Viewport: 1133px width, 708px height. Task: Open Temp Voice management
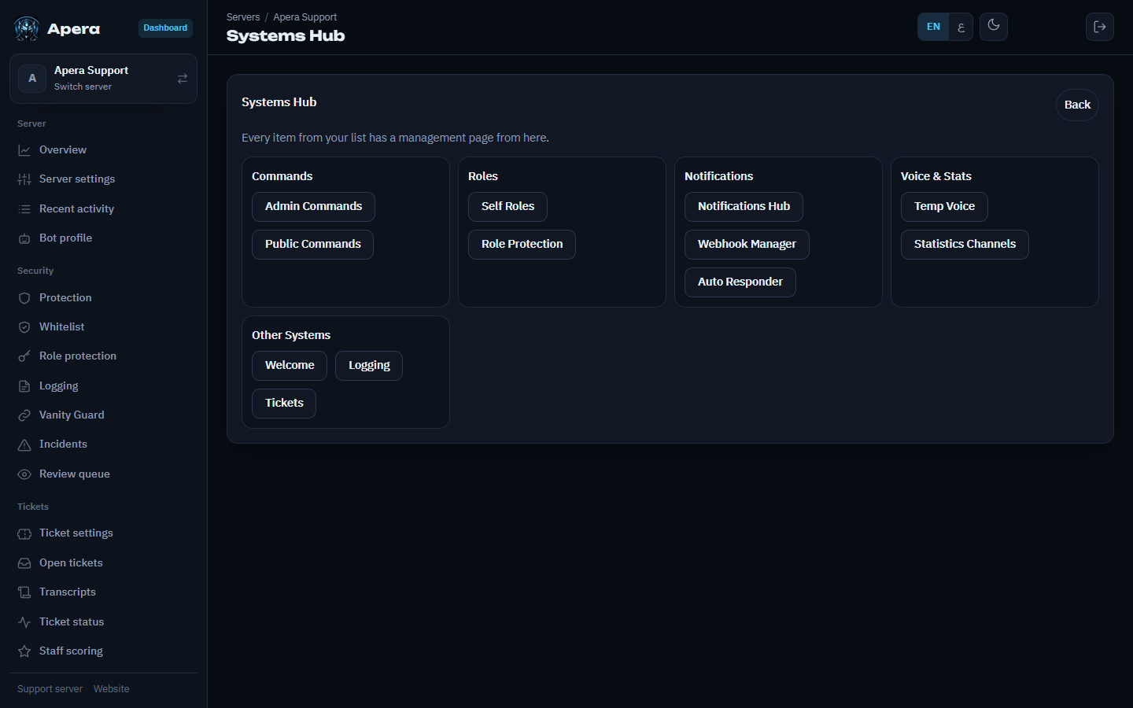(x=944, y=207)
